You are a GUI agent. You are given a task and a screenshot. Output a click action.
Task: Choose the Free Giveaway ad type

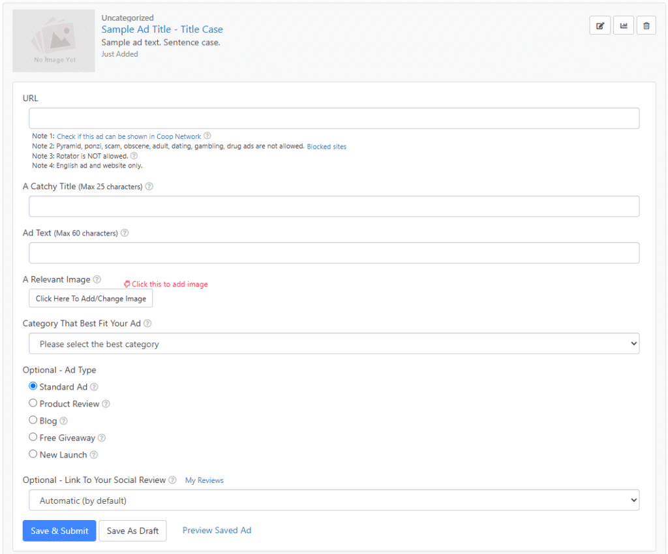[33, 437]
